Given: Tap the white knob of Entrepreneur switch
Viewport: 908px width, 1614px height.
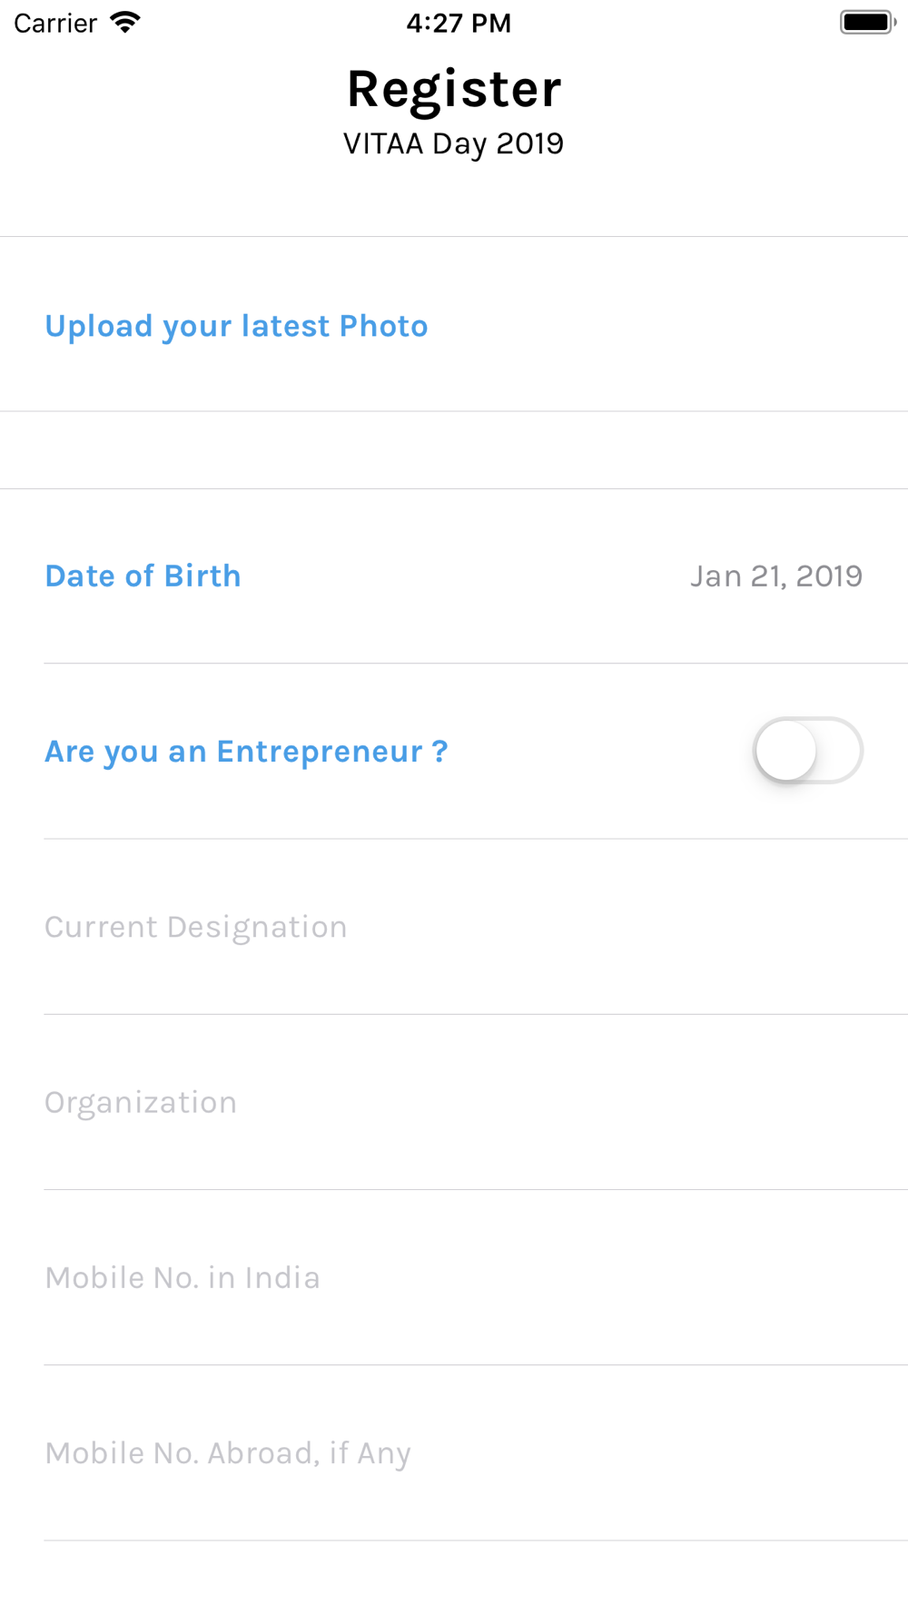Looking at the screenshot, I should click(x=786, y=751).
